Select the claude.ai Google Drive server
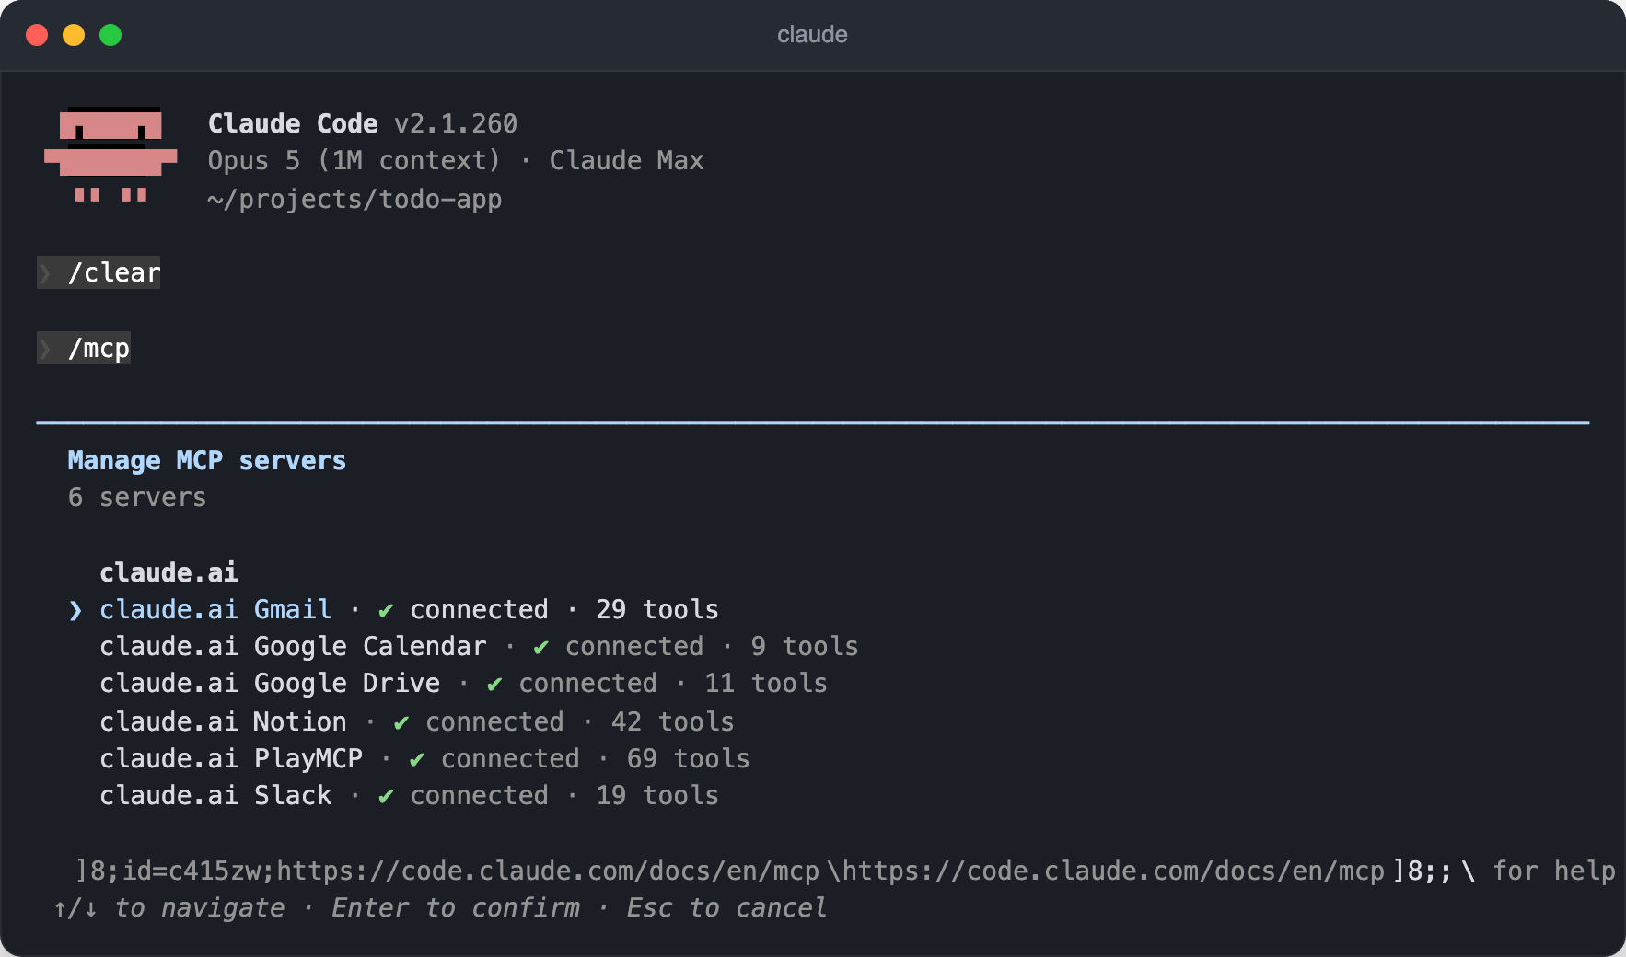 pyautogui.click(x=463, y=684)
